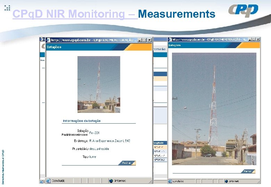Maximize the left browser window

145,40
